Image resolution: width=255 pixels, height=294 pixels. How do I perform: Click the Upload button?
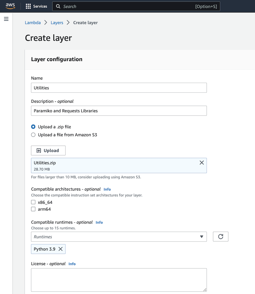click(x=48, y=150)
